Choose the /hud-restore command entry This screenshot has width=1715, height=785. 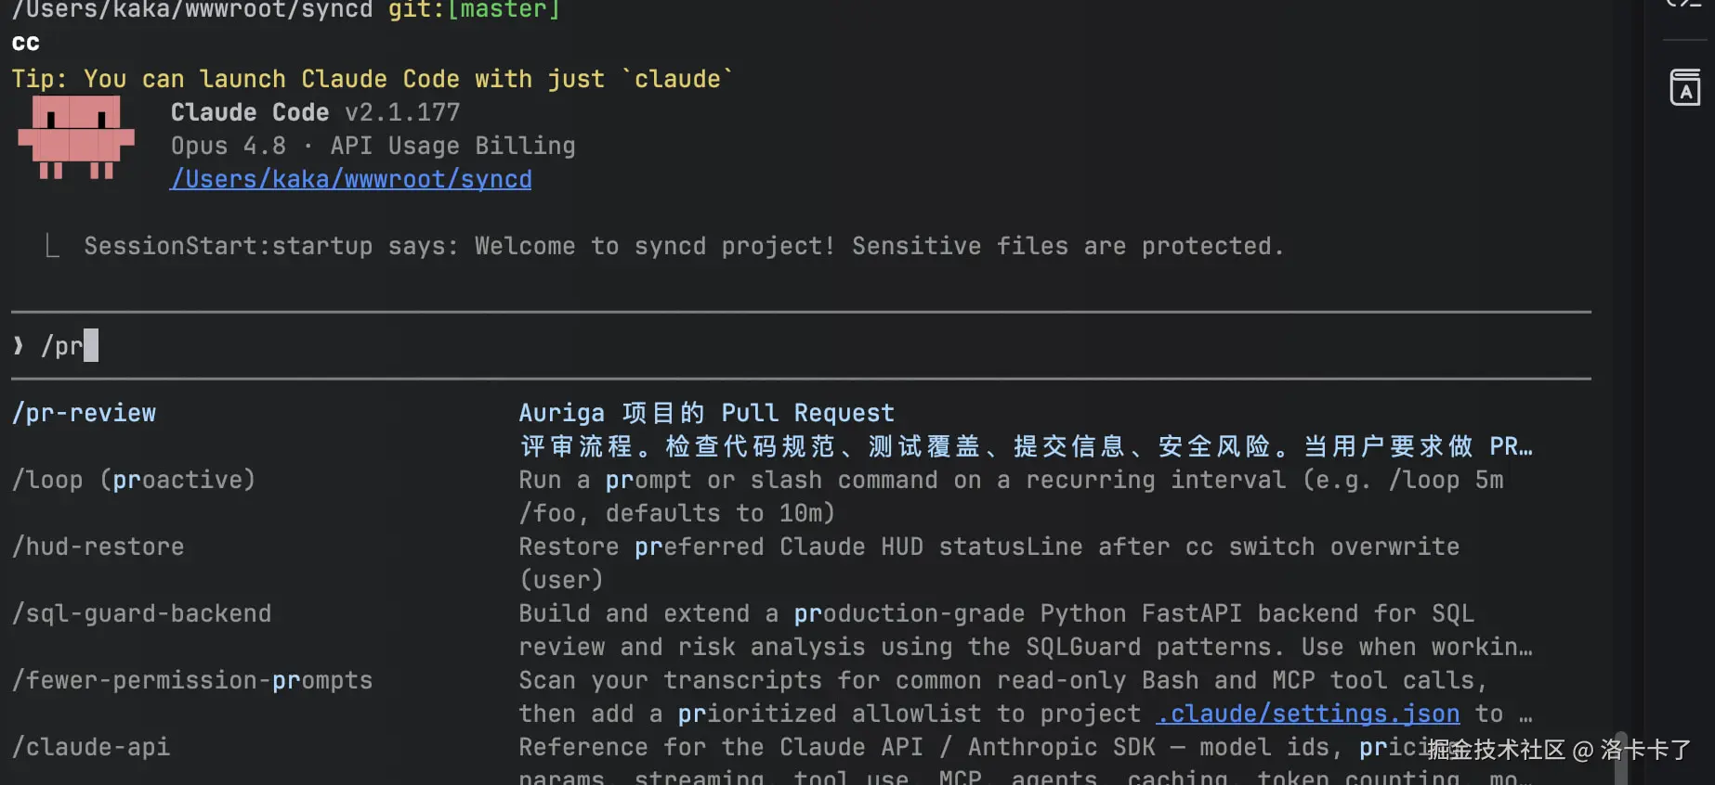(x=98, y=547)
